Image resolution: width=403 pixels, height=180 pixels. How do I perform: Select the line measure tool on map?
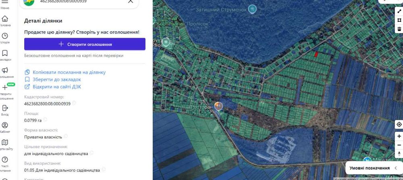pos(399,11)
